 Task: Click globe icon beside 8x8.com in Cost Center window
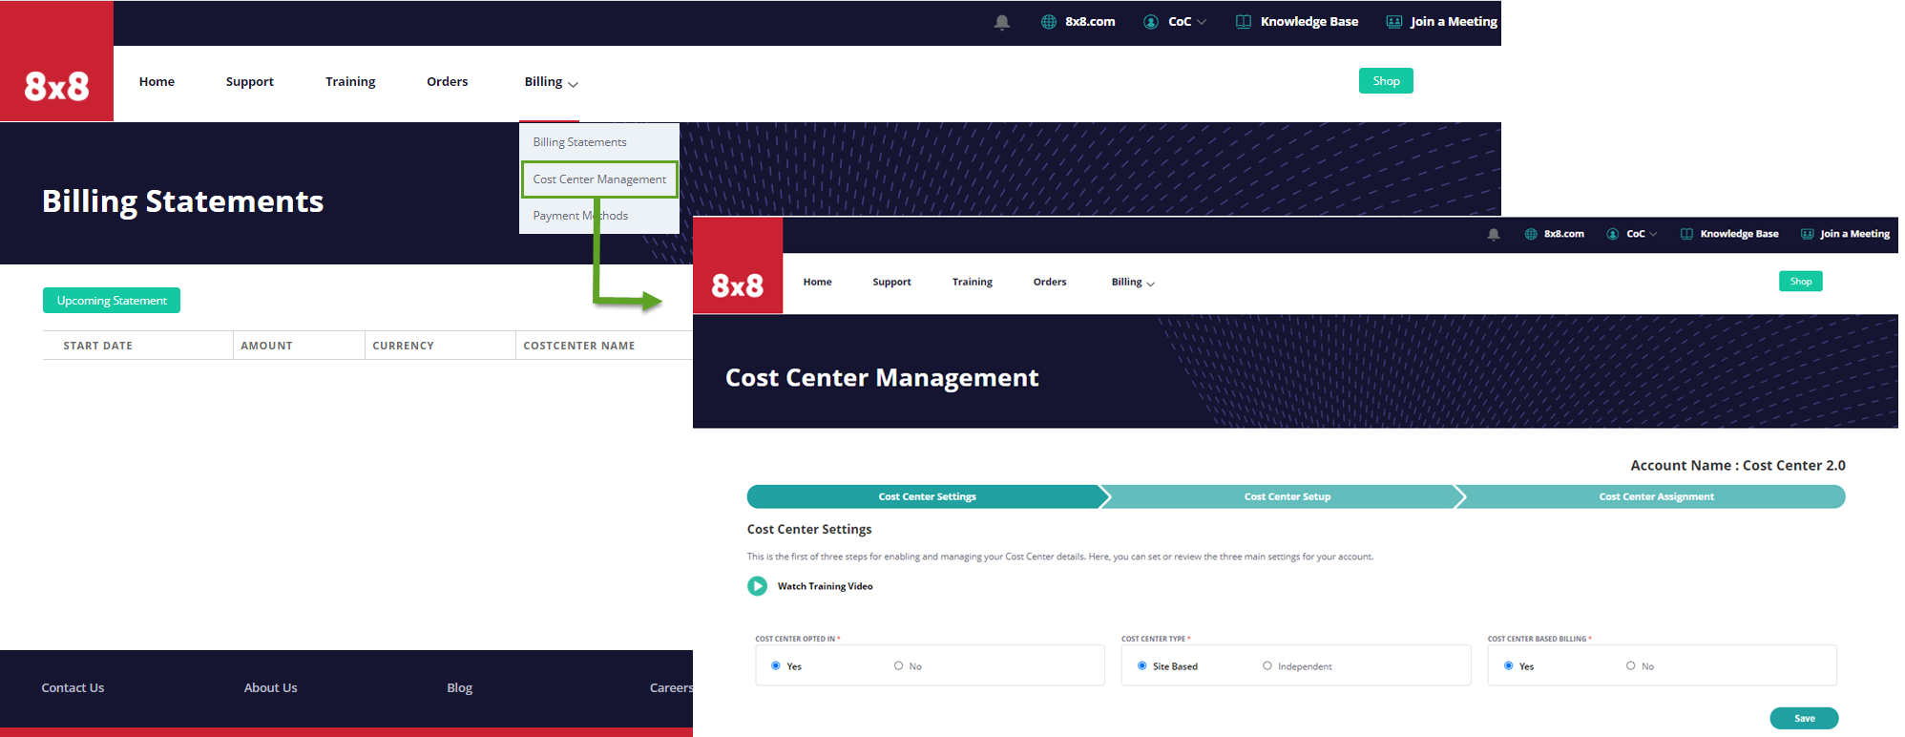point(1531,234)
